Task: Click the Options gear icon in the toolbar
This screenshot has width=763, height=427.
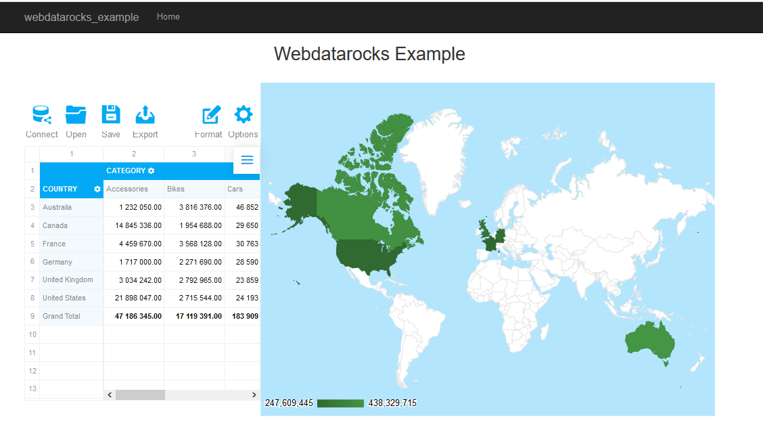Action: tap(243, 115)
